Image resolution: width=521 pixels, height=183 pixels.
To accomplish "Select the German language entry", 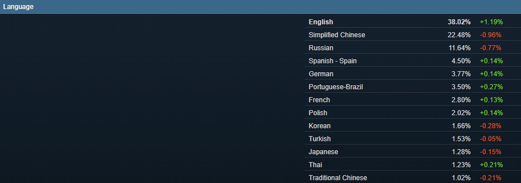I will (x=321, y=74).
